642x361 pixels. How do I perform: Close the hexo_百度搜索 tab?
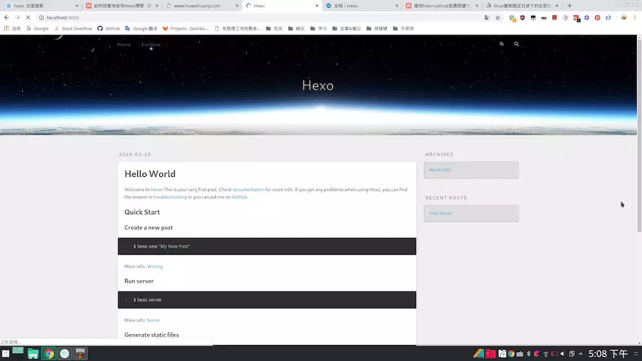[76, 6]
